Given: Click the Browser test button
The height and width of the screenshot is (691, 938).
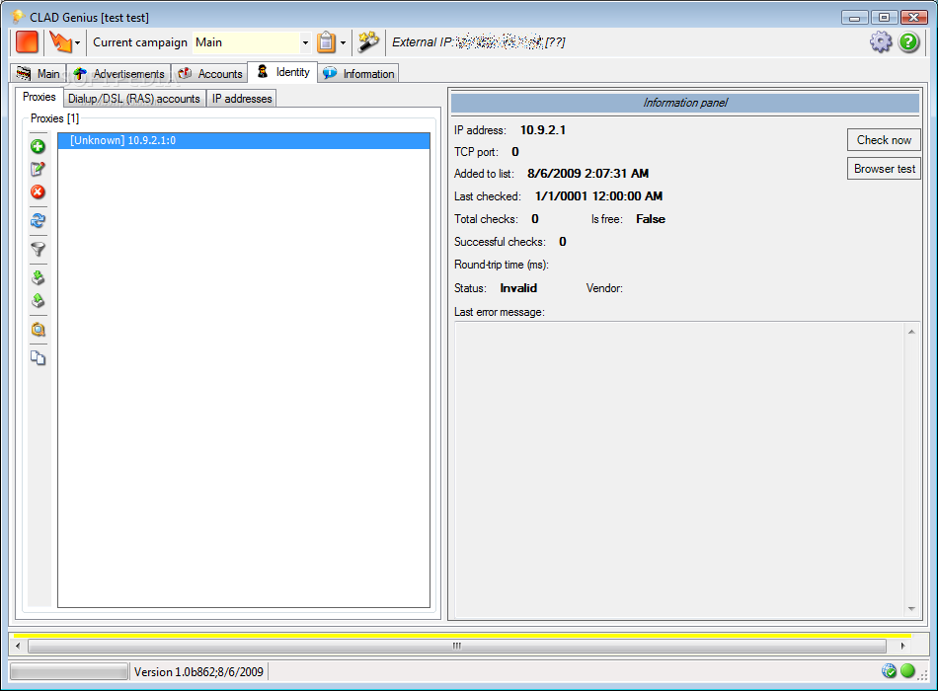Looking at the screenshot, I should [x=884, y=169].
